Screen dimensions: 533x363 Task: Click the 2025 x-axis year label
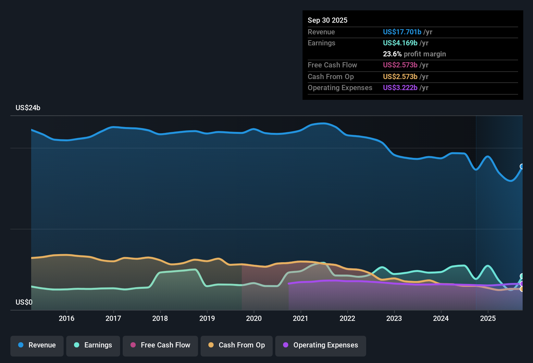(x=488, y=319)
